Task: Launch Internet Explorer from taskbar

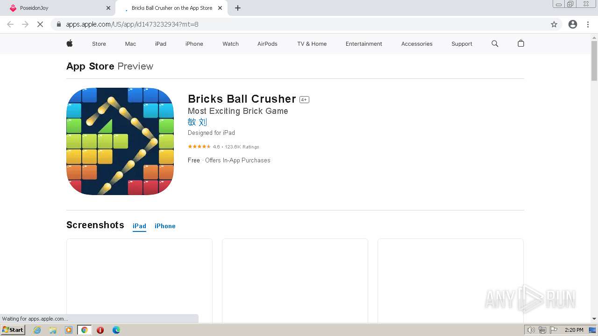Action: pyautogui.click(x=37, y=330)
